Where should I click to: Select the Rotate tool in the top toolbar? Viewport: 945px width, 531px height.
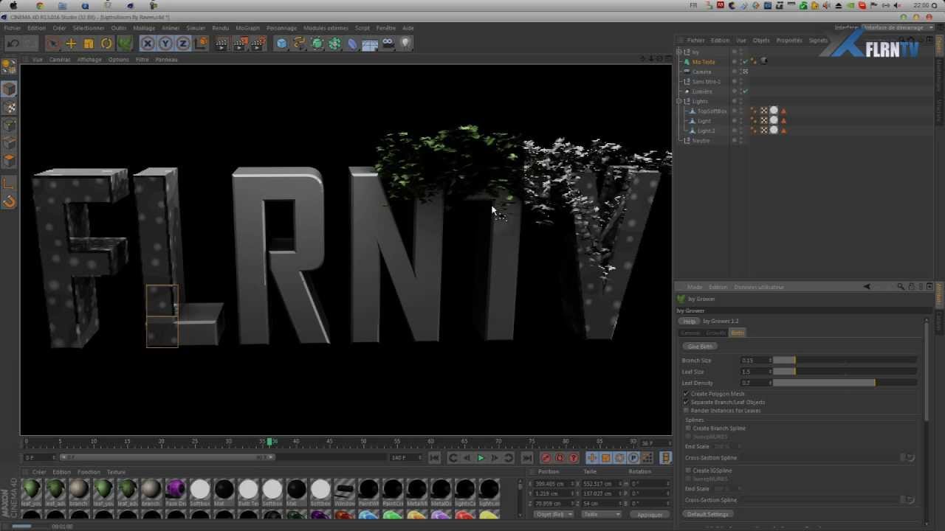point(106,44)
